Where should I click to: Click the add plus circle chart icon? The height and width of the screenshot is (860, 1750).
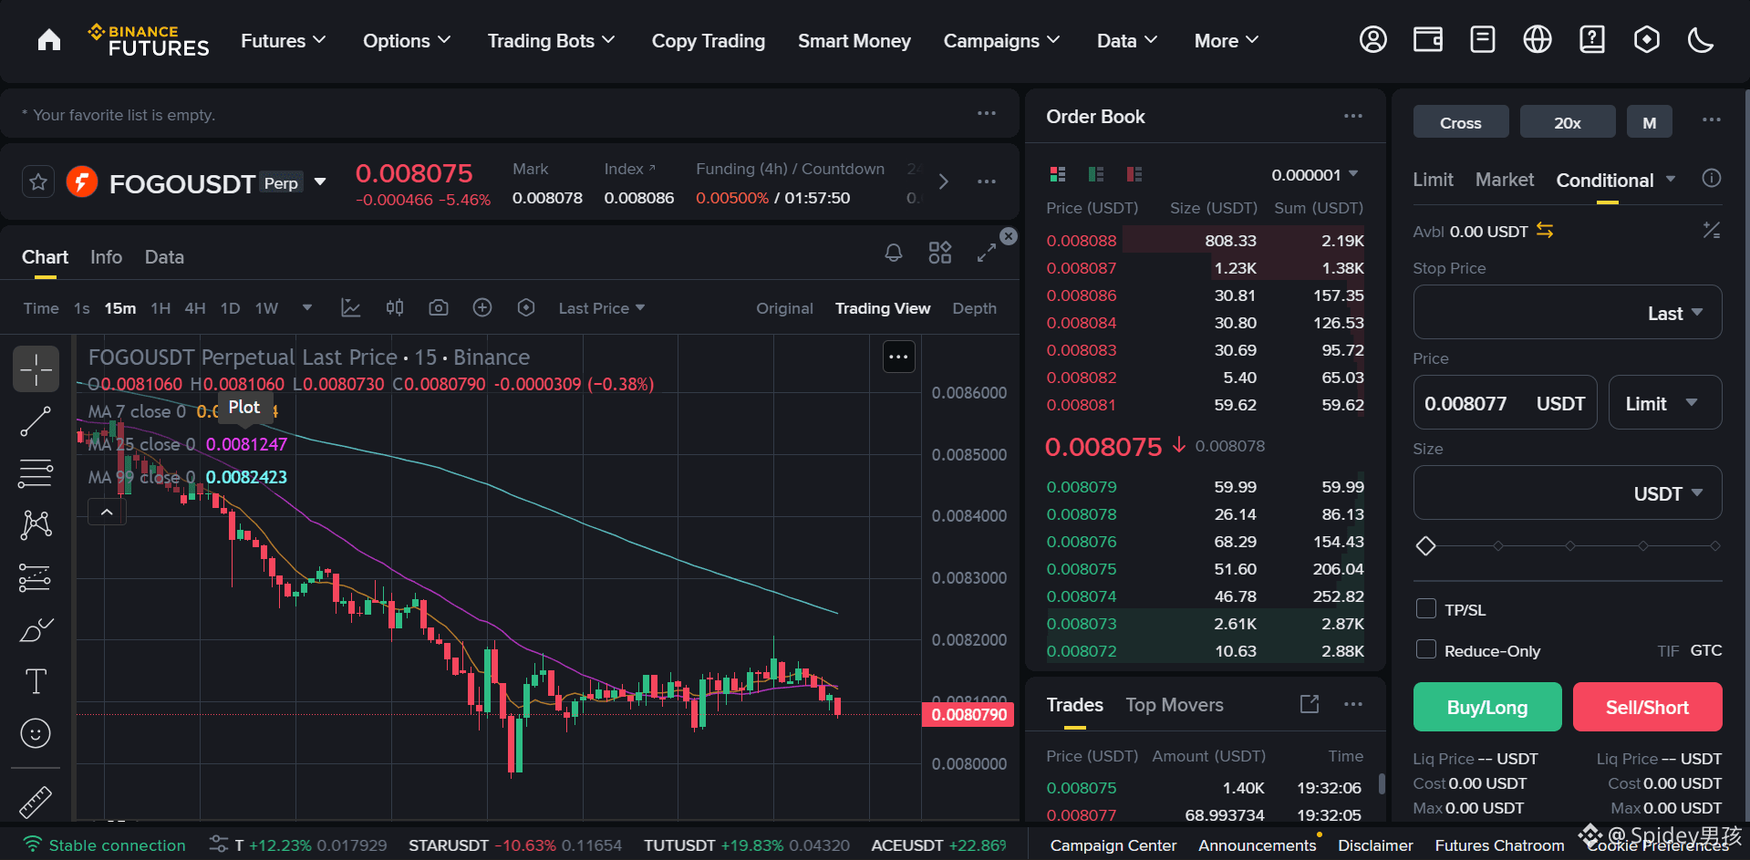pyautogui.click(x=482, y=308)
